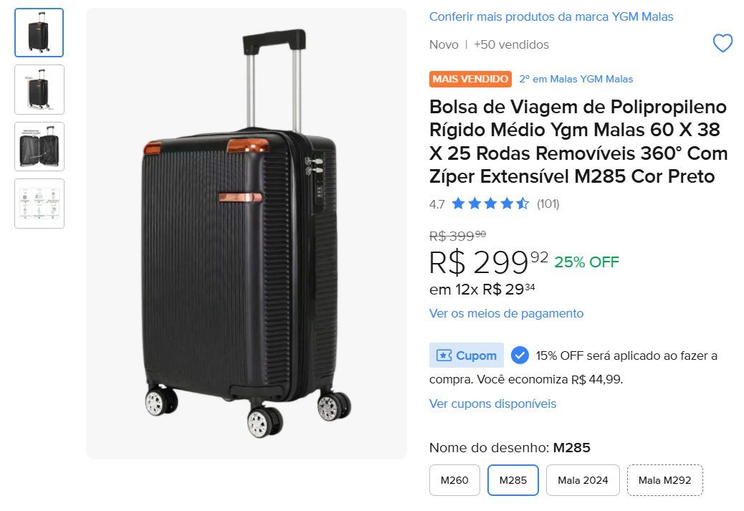Choose the M260 design option
Screen dimensions: 744x511
(x=454, y=480)
